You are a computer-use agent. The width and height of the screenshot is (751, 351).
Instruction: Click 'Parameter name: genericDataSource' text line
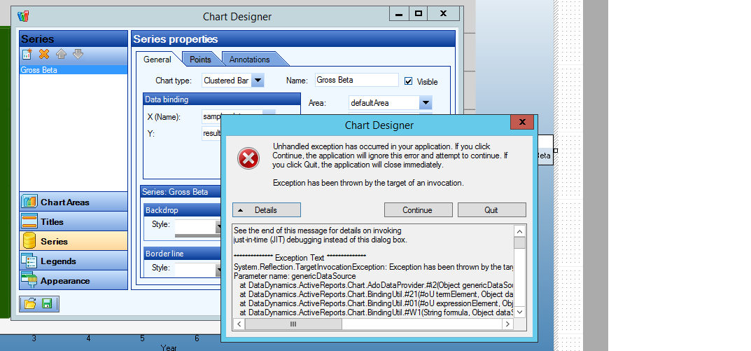click(x=295, y=276)
